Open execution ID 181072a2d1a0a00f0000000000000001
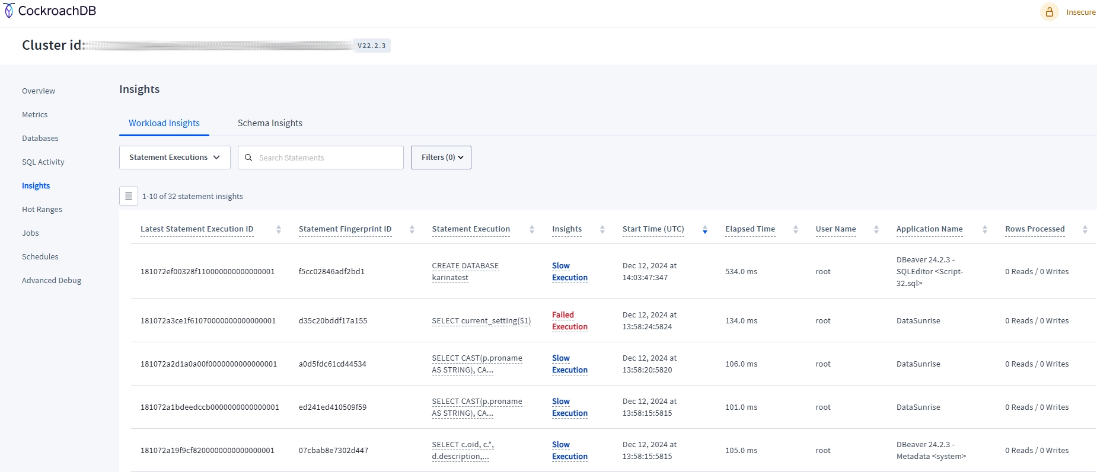 209,364
